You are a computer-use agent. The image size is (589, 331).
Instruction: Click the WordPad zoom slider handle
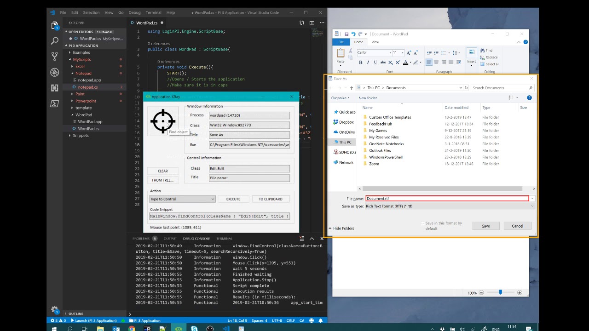point(500,292)
